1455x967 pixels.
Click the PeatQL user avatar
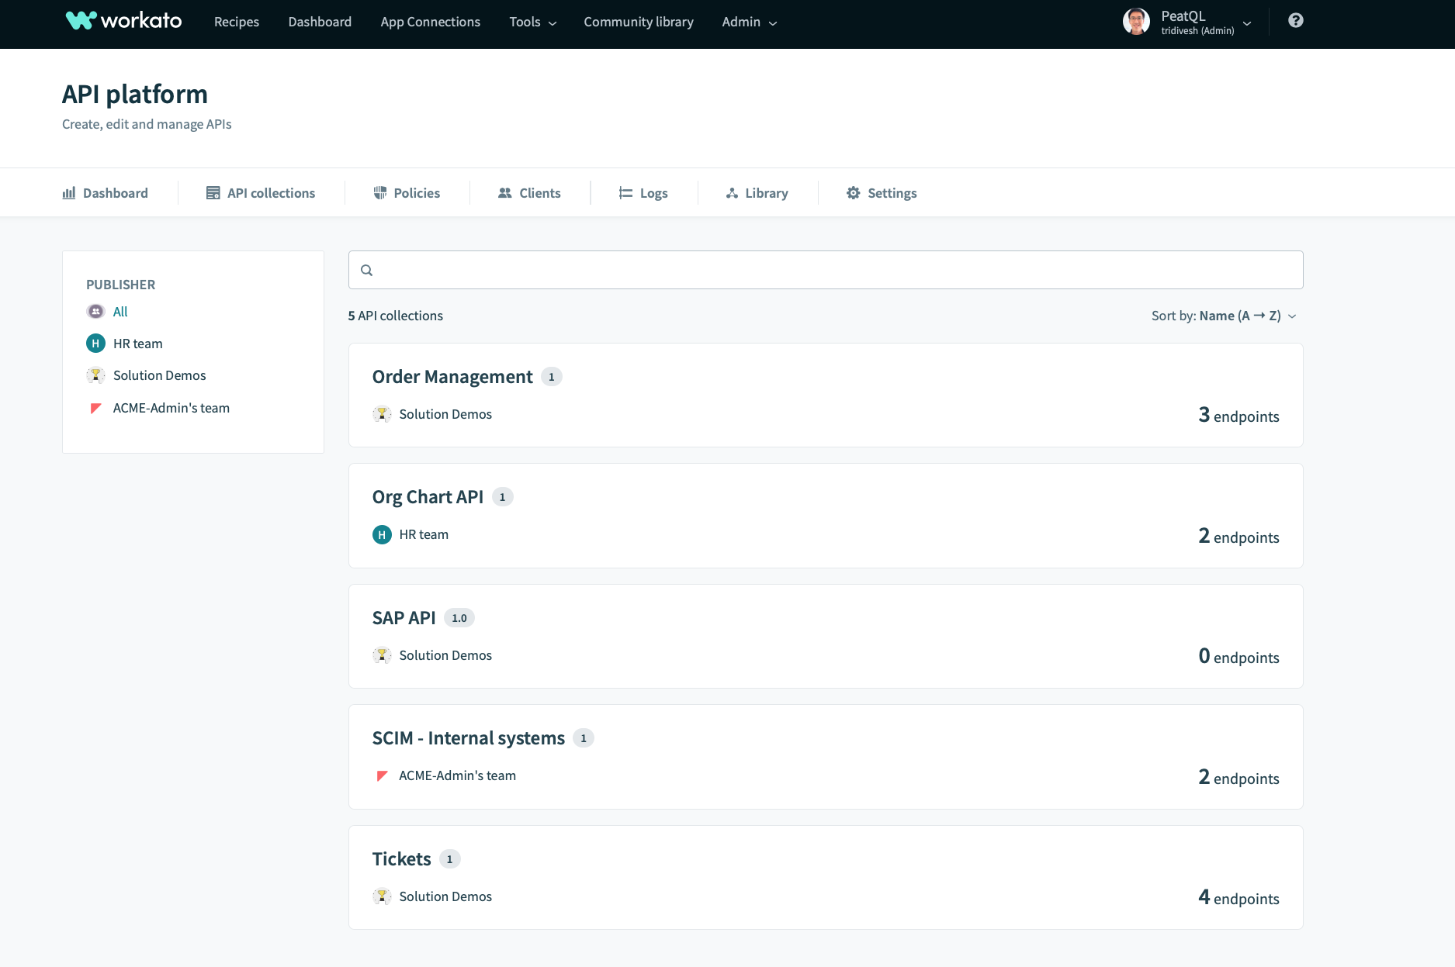click(1136, 22)
